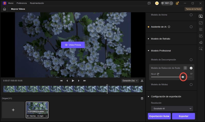The image size is (205, 122).
Task: Add a new video with plus tile
Action: [13, 110]
